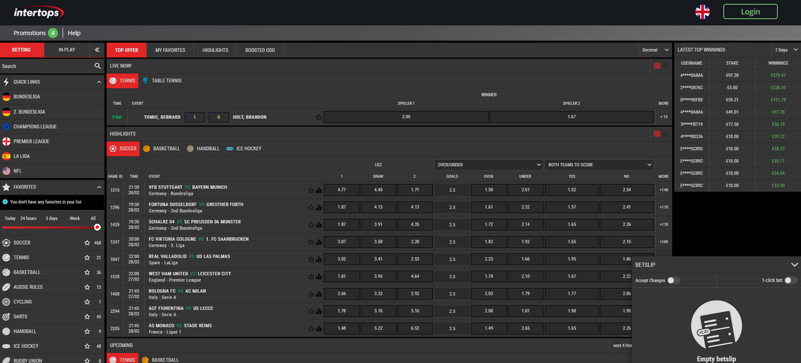The height and width of the screenshot is (363, 801).
Task: Select Table Tennis icon in Live Now
Action: (x=146, y=81)
